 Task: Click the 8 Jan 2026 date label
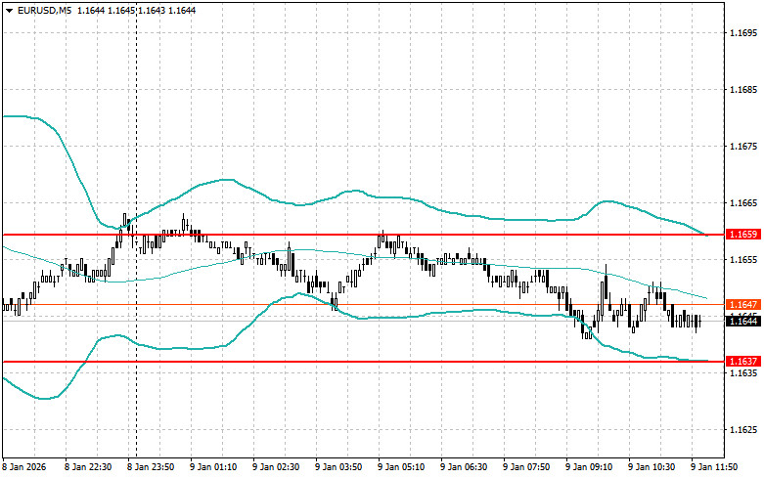click(x=26, y=467)
